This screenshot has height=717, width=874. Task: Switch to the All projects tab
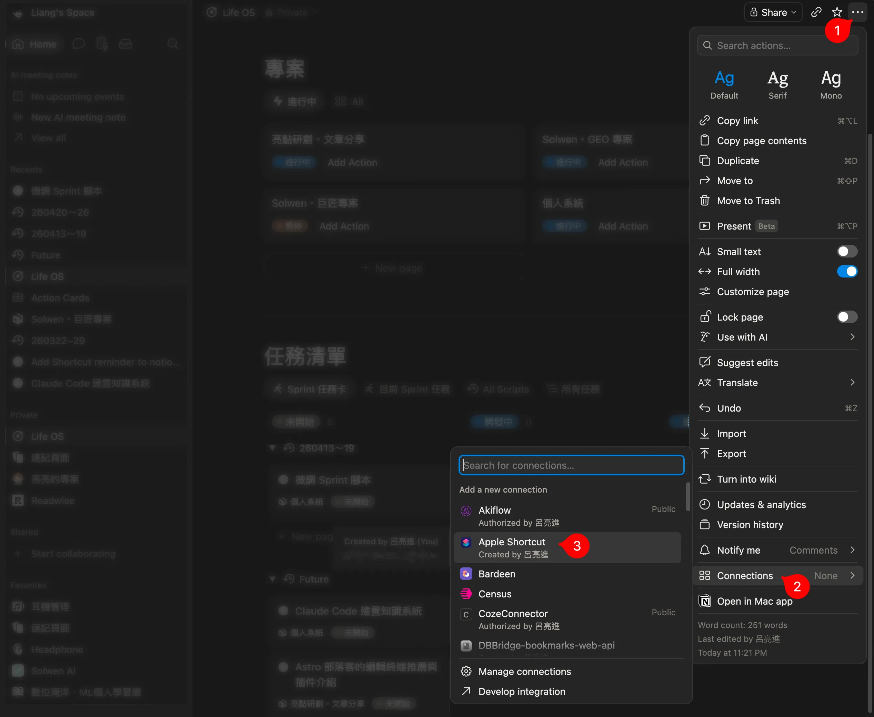coord(349,102)
